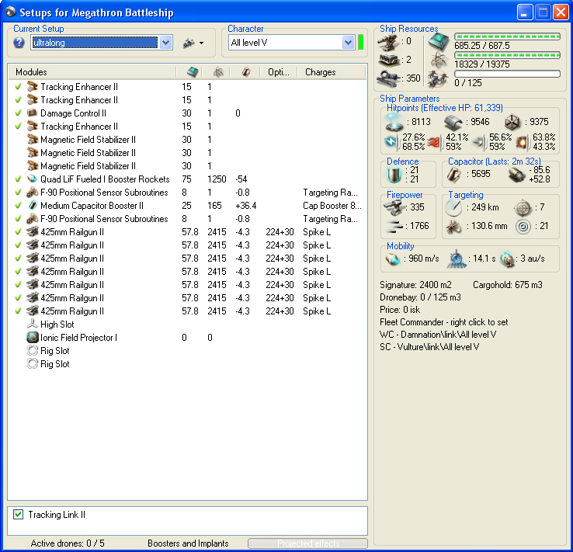Image resolution: width=573 pixels, height=552 pixels.
Task: Click the shield hitpoints icon
Action: coord(394,122)
